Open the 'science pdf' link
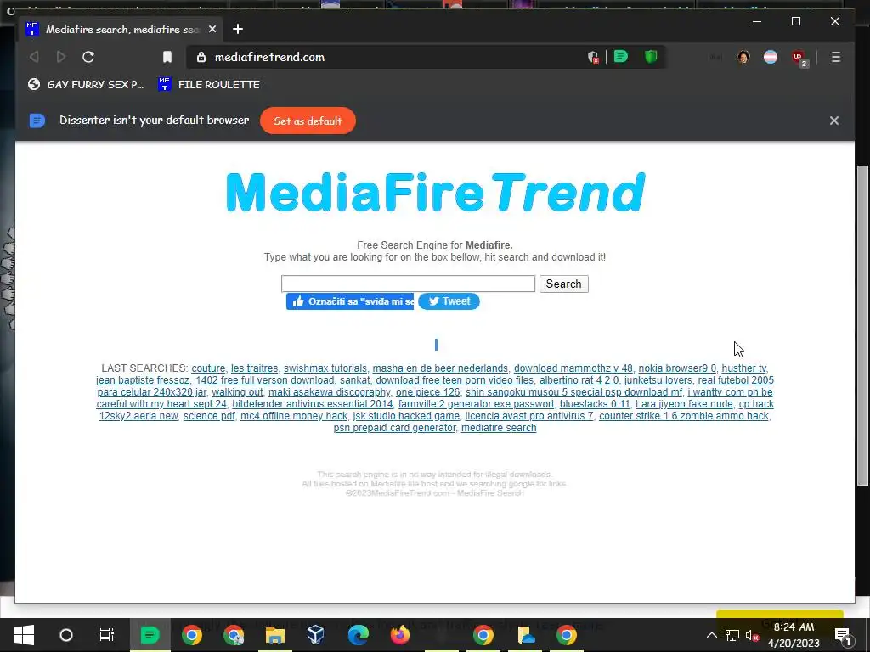Image resolution: width=870 pixels, height=652 pixels. coord(209,416)
